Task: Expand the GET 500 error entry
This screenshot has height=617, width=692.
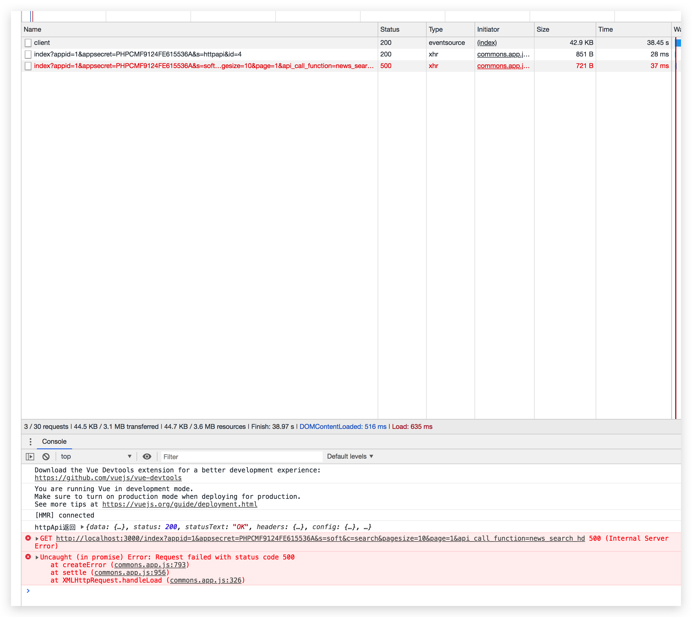Action: pos(37,539)
